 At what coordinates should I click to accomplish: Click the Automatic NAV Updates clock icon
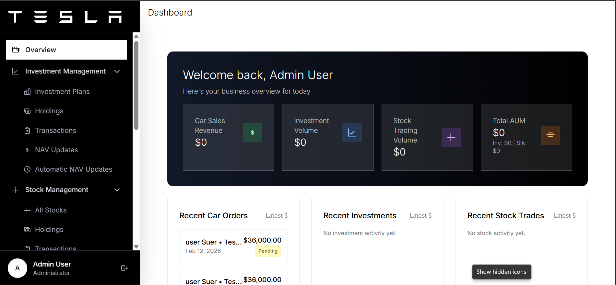pos(27,169)
